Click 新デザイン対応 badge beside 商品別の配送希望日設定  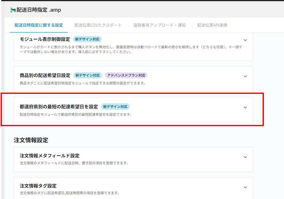[88, 75]
